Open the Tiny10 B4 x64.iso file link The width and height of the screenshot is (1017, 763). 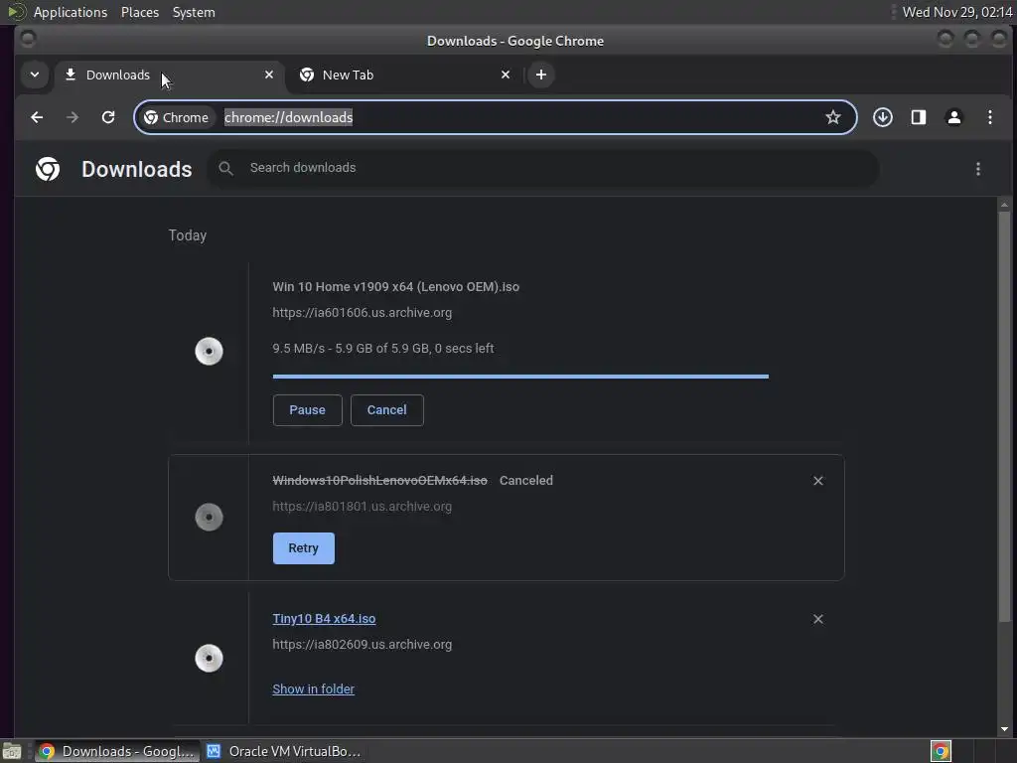[324, 619]
